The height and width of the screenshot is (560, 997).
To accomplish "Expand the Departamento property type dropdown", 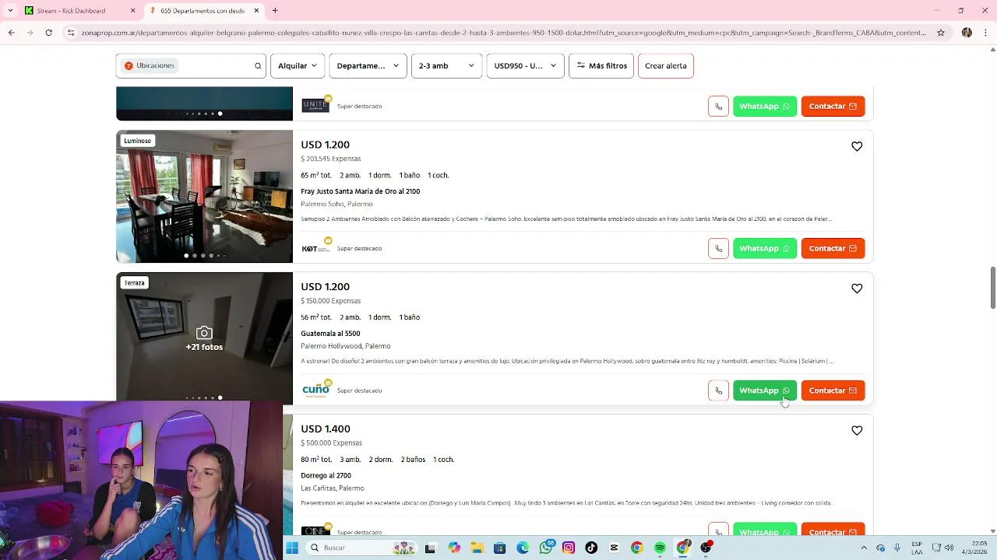I will coord(368,65).
